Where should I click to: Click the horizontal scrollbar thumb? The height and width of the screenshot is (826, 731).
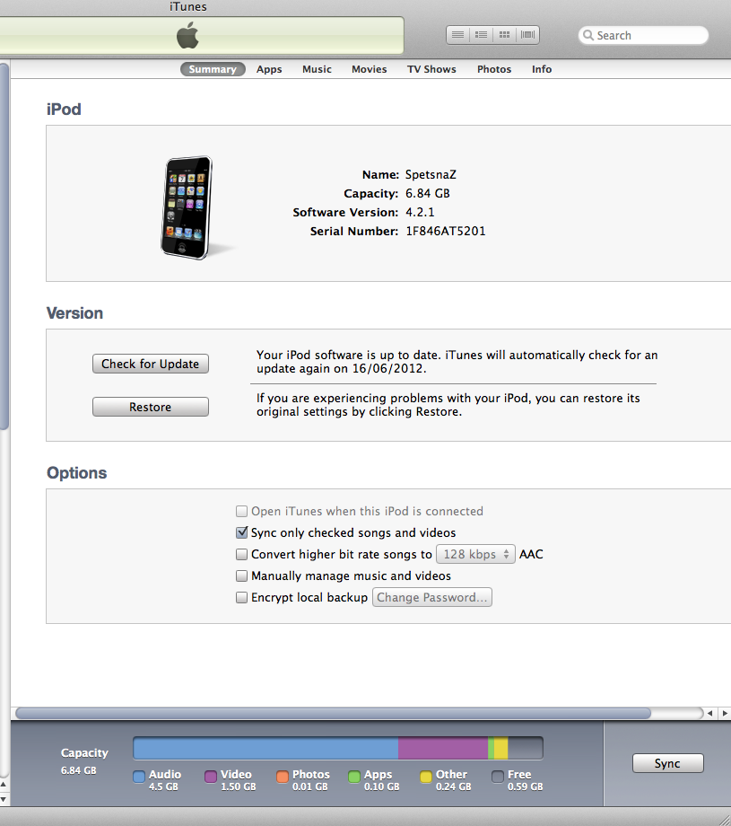coord(333,713)
